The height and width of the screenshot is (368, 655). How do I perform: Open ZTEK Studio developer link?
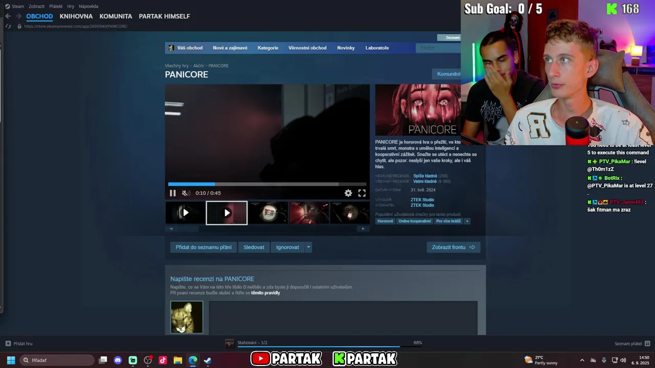coord(422,200)
